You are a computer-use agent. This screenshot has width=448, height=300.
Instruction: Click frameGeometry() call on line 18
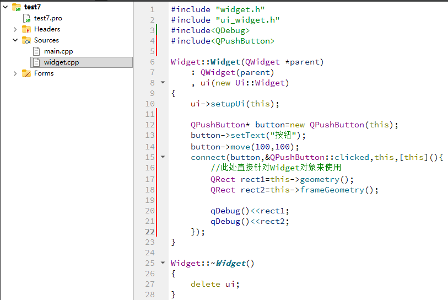click(x=337, y=190)
